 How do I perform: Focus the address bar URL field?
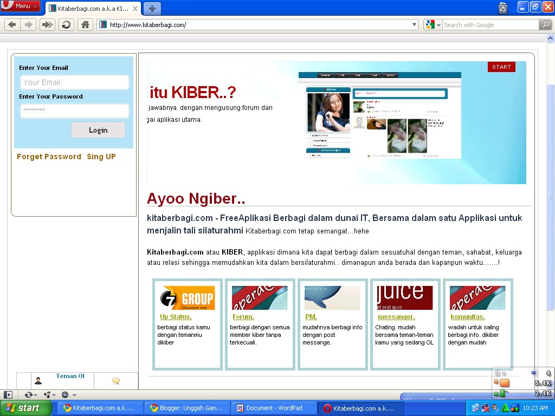259,25
